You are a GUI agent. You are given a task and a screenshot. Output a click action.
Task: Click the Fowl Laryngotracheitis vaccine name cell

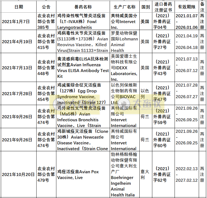click(x=83, y=21)
